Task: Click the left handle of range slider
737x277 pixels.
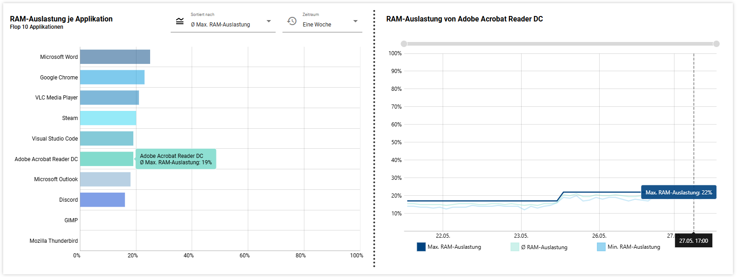Action: coord(404,44)
